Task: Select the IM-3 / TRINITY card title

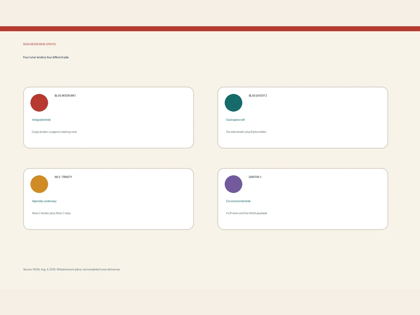Action: point(63,177)
